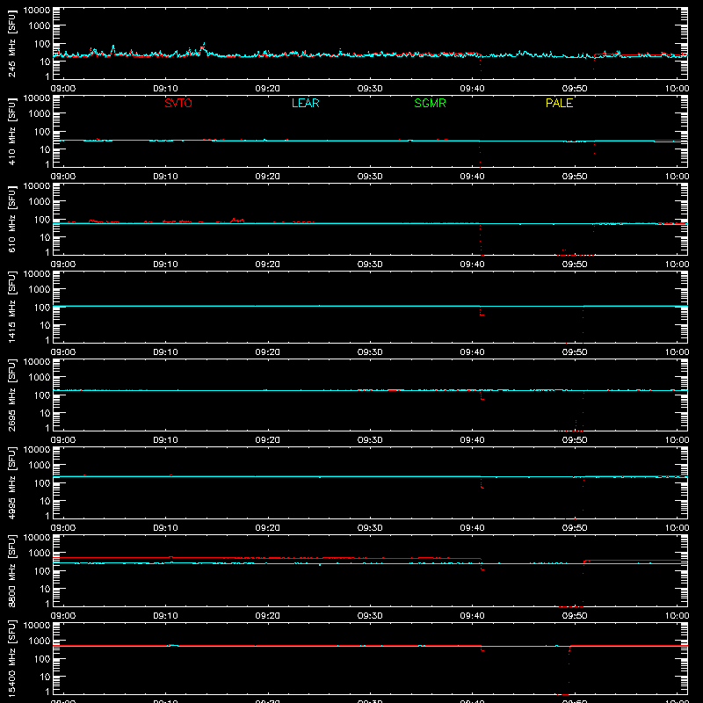Viewport: 703px width, 703px height.
Task: Select the 2695 MHz [SFU] axis title
Action: click(x=11, y=395)
